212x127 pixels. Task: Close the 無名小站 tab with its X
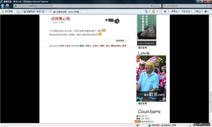coord(50,12)
